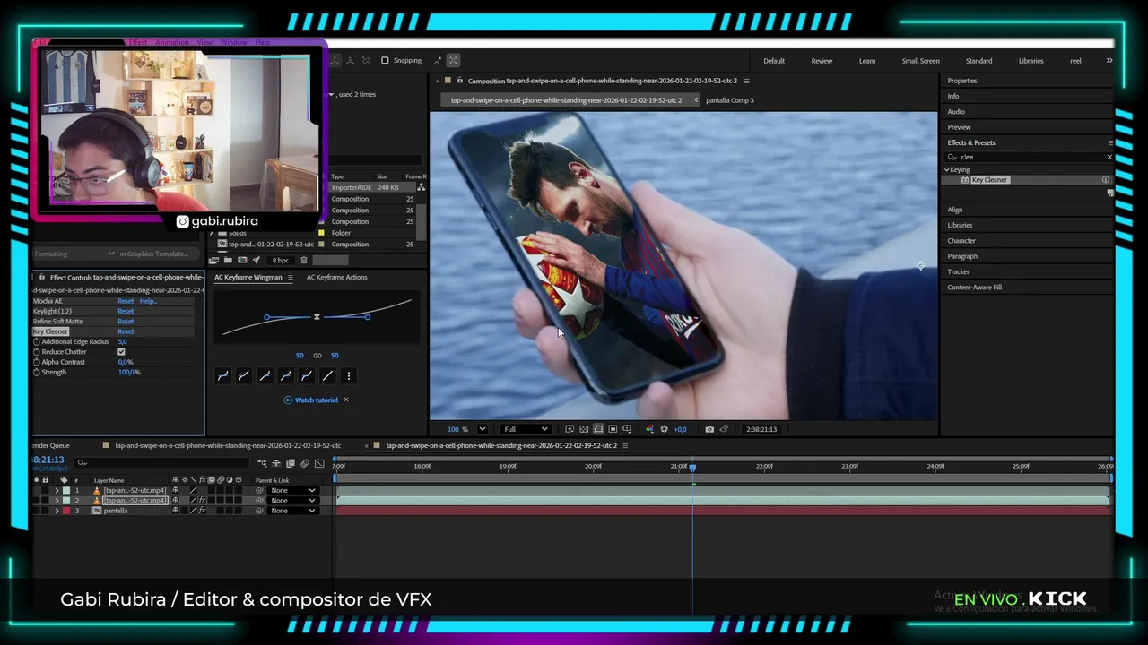Click the delete trash icon in Project panel
1148x645 pixels.
304,260
